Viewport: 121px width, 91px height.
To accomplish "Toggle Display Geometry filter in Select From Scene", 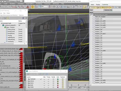I will [x=91, y=7].
